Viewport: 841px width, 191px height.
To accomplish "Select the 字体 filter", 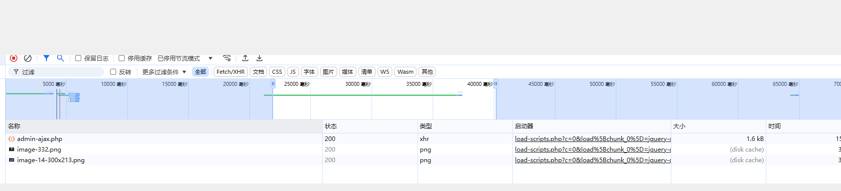I will coord(309,72).
